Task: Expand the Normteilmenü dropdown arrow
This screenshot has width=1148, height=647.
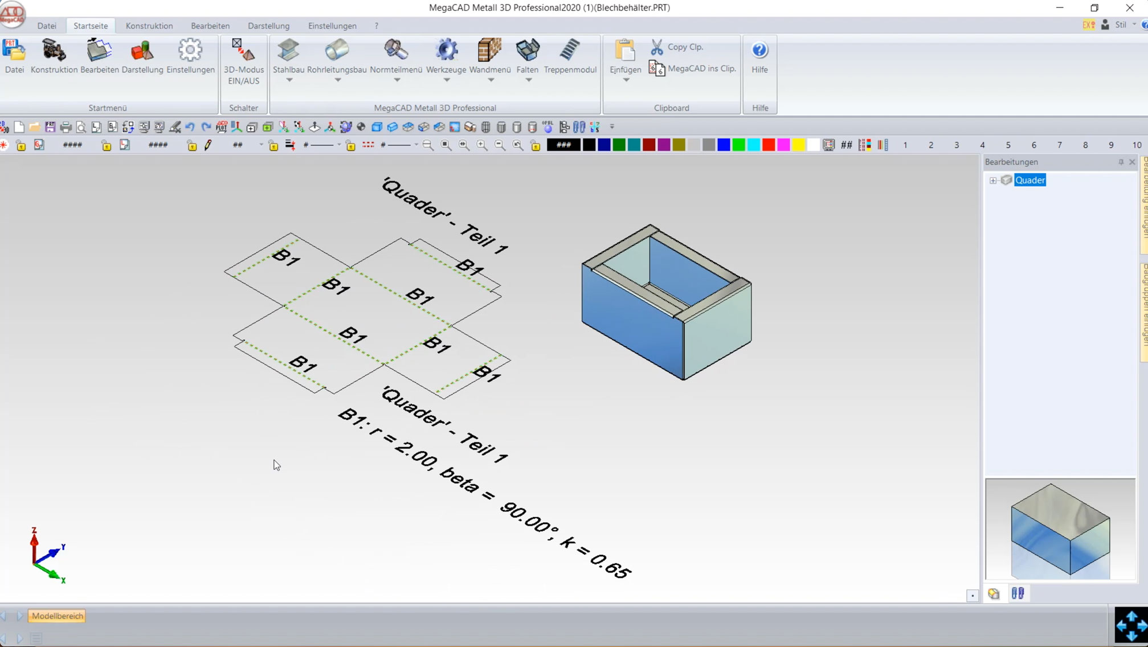Action: pyautogui.click(x=397, y=80)
